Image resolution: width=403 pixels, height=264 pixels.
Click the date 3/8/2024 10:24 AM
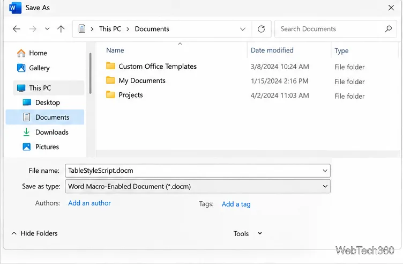[280, 67]
